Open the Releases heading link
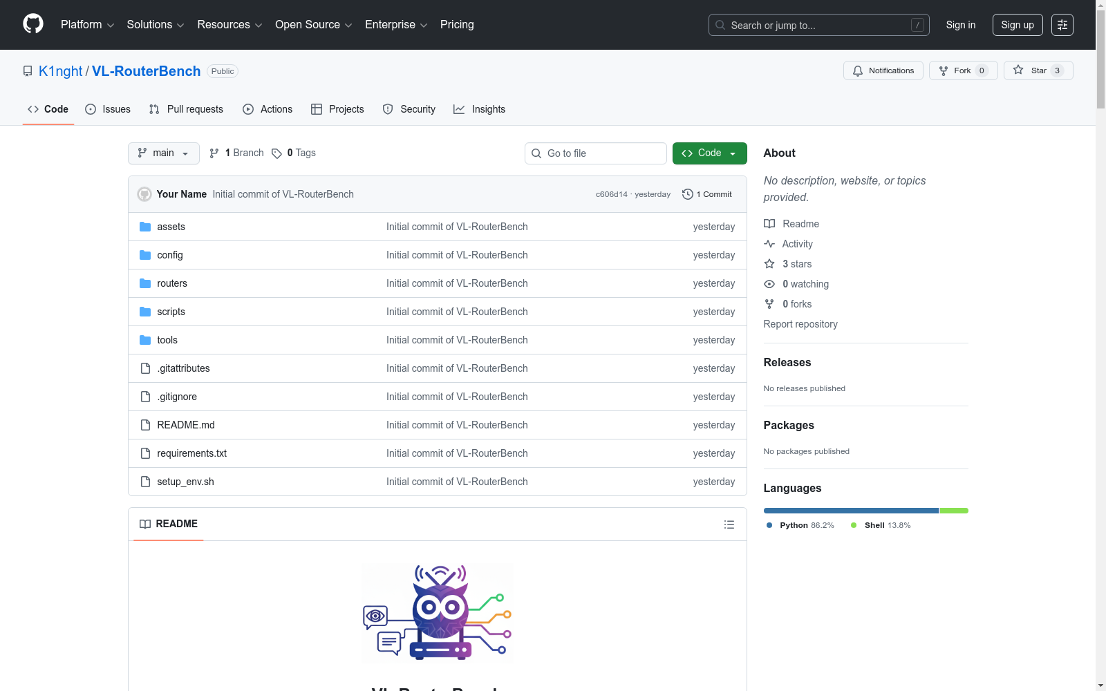This screenshot has width=1106, height=691. [x=787, y=362]
